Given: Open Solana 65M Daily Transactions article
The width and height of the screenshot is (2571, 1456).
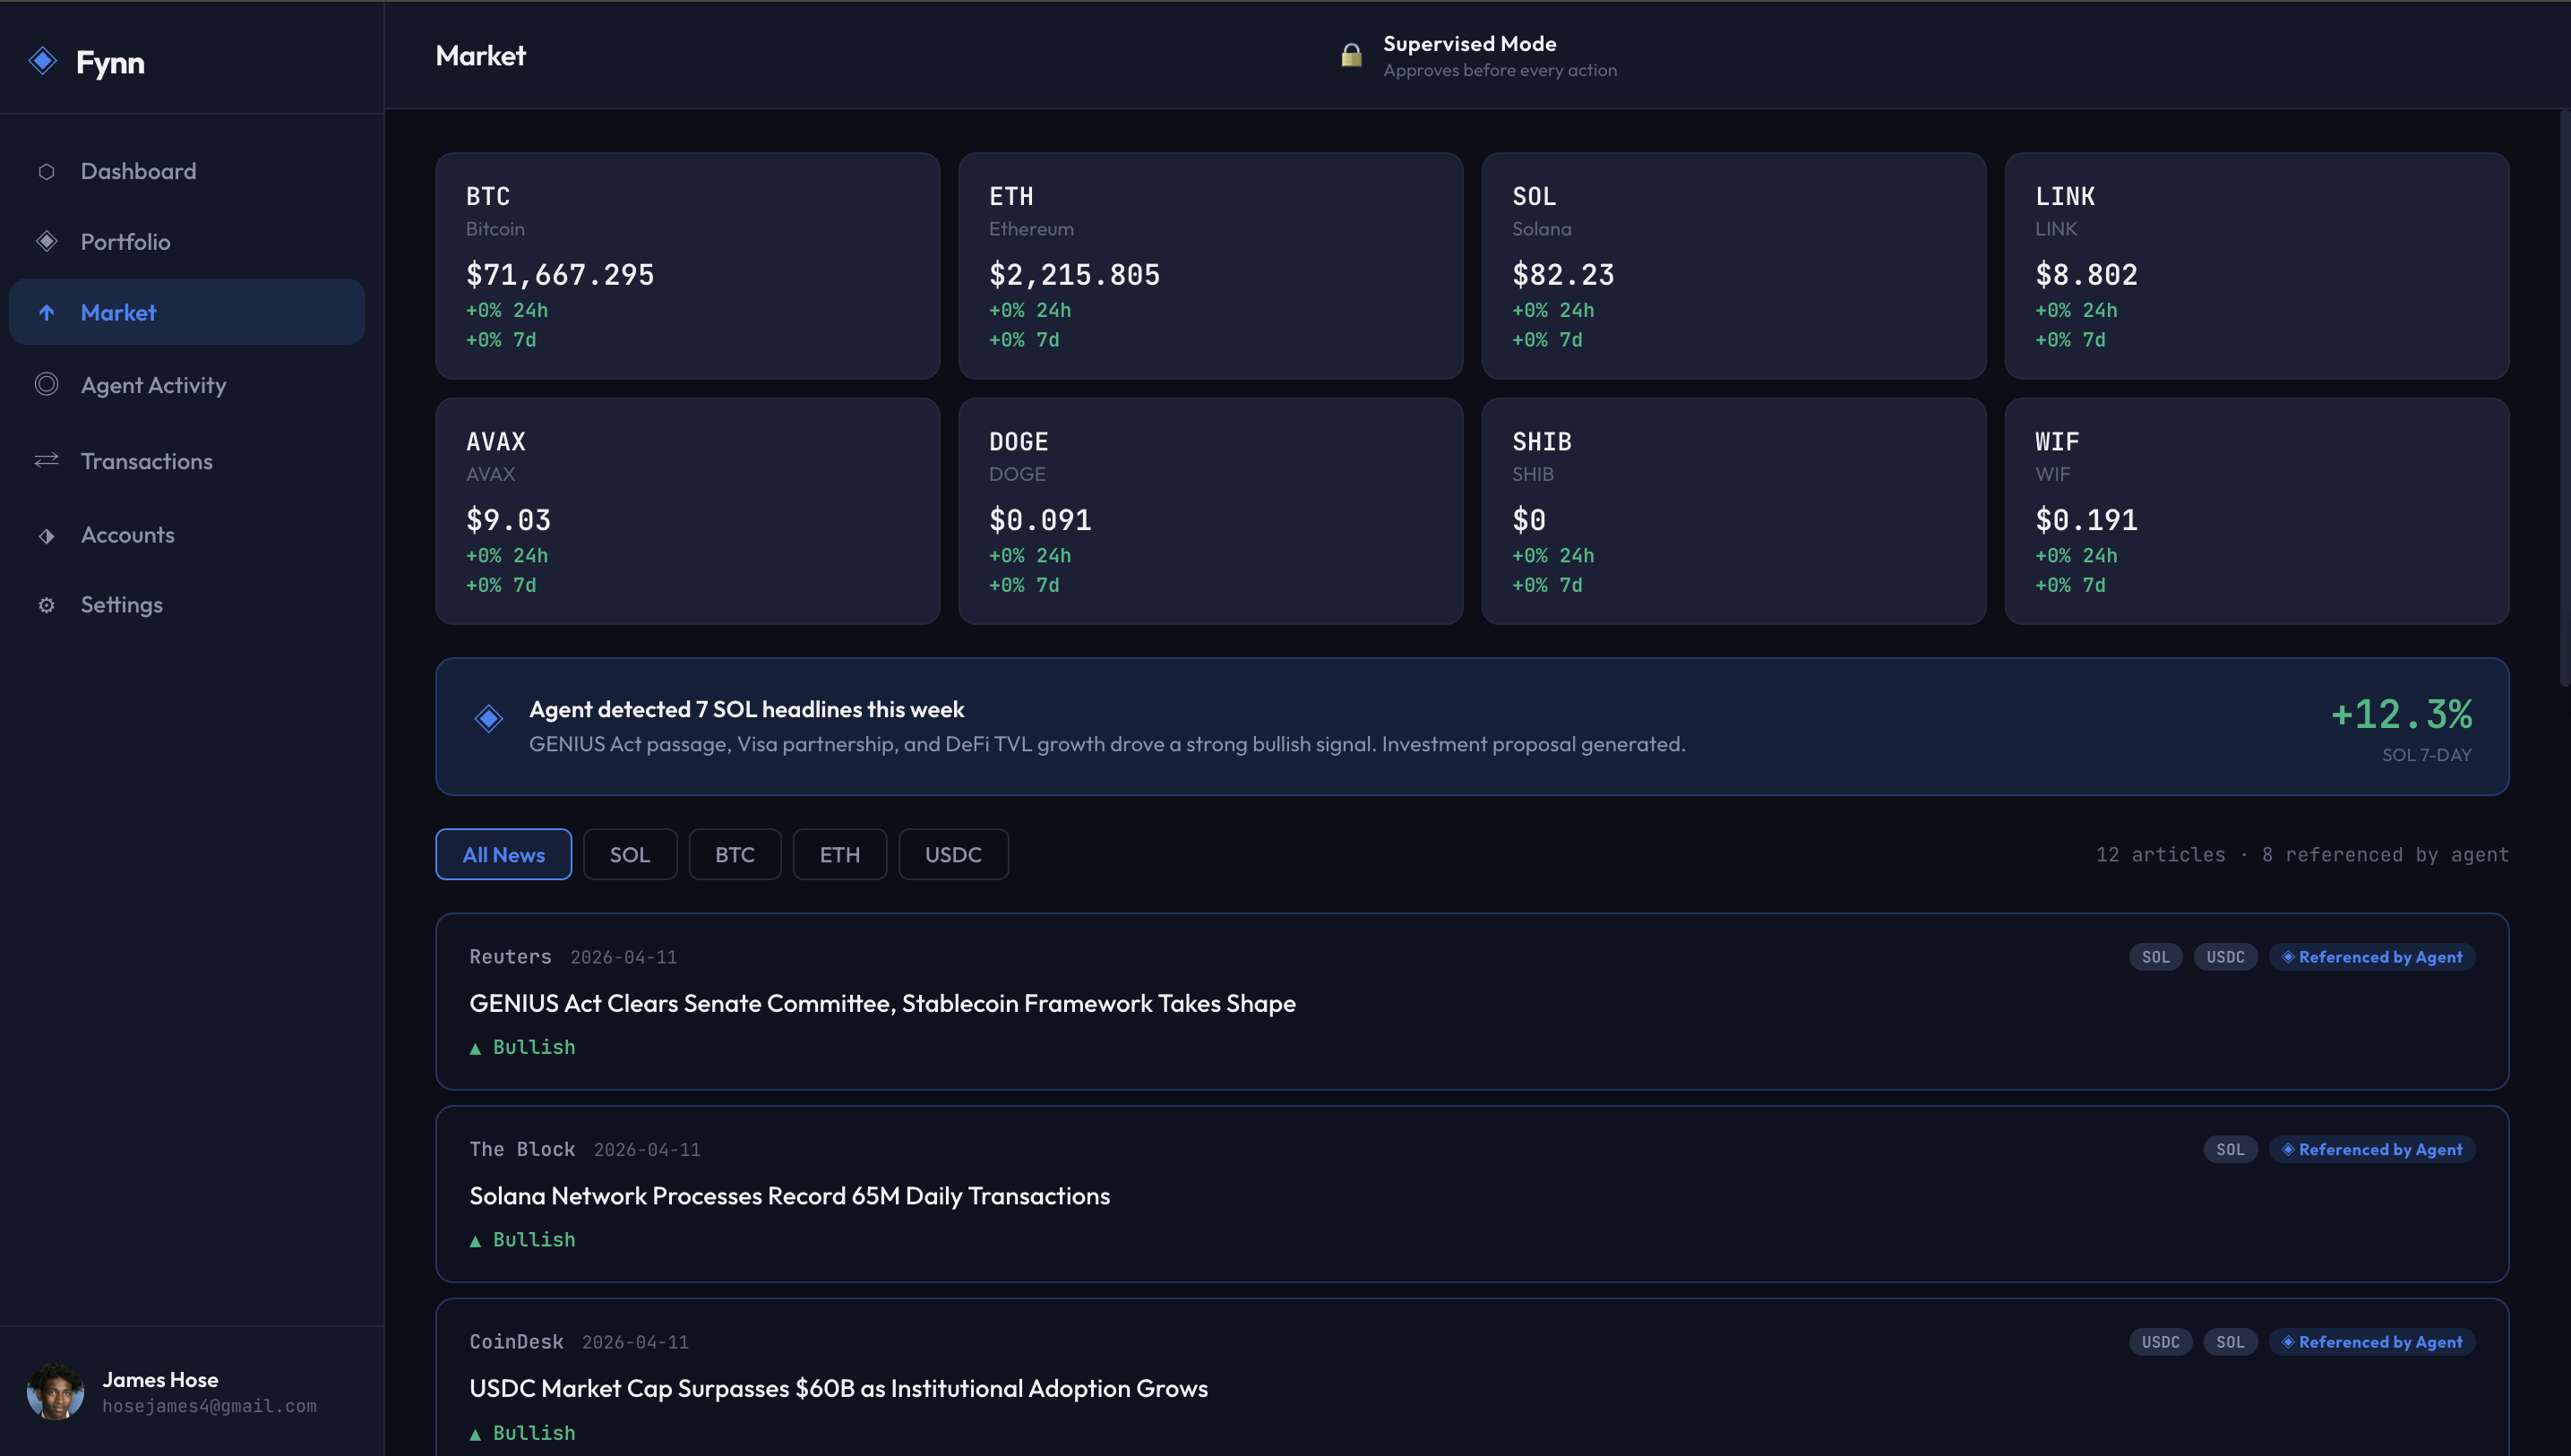Looking at the screenshot, I should pyautogui.click(x=788, y=1196).
